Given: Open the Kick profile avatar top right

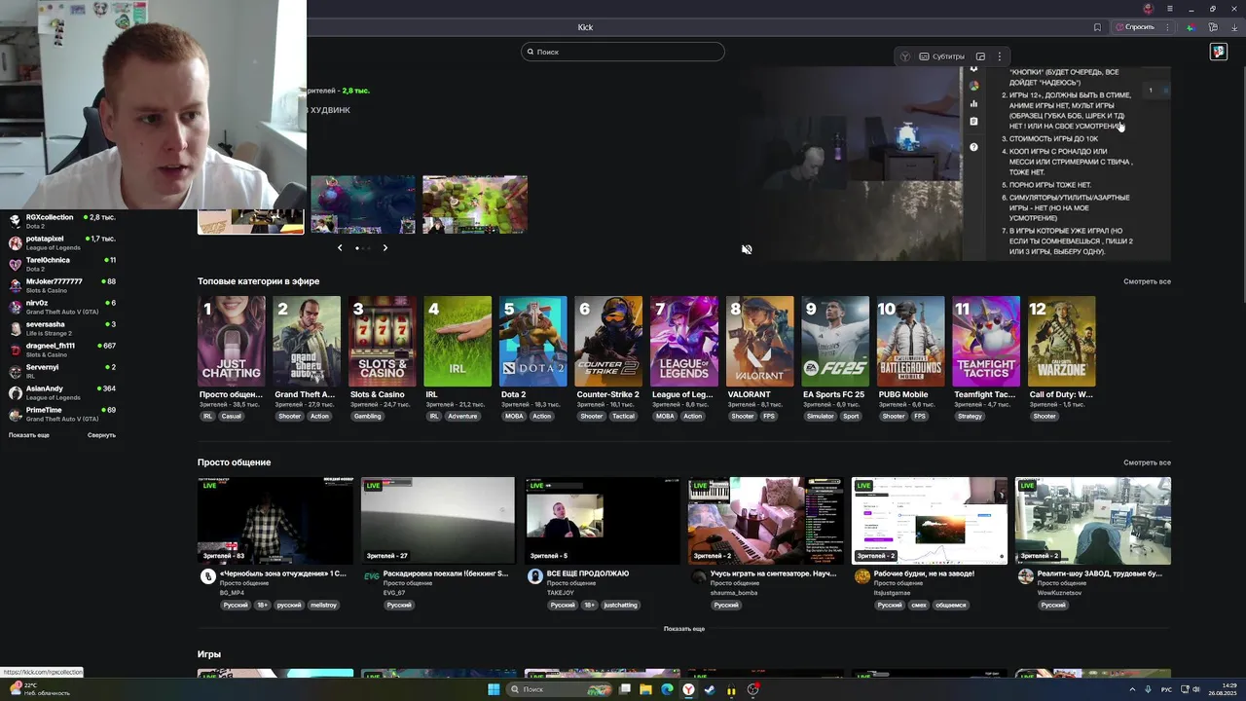Looking at the screenshot, I should click(1219, 52).
